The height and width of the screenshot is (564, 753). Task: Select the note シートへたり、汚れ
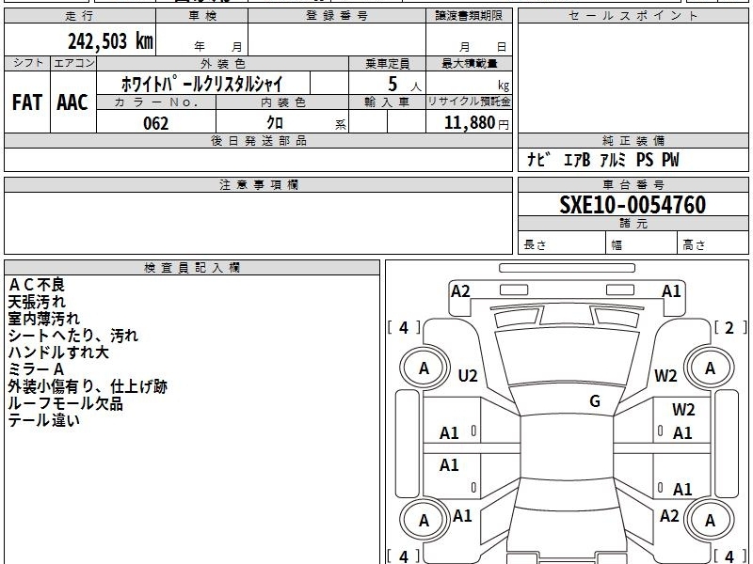73,336
